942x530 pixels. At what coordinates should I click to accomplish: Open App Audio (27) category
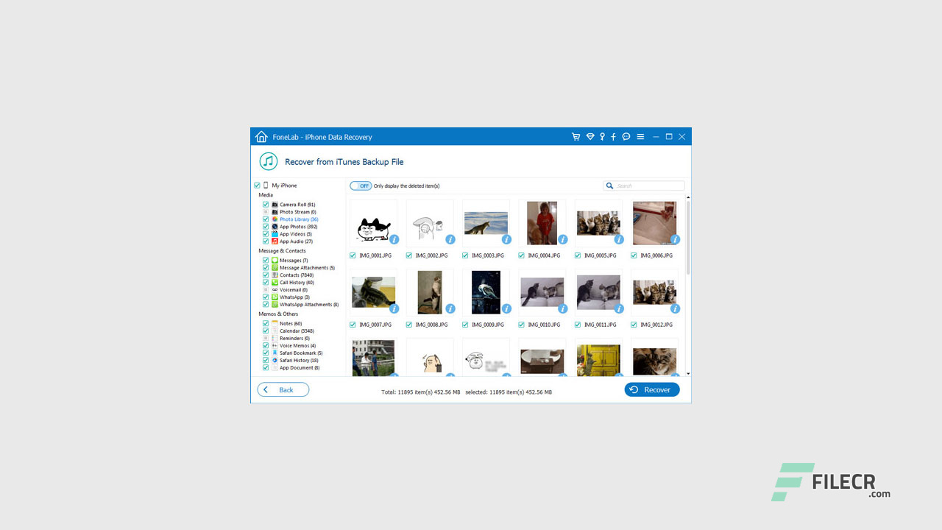pos(296,241)
